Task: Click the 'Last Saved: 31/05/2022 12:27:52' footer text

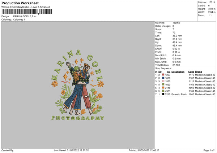Action: pyautogui.click(x=71, y=150)
